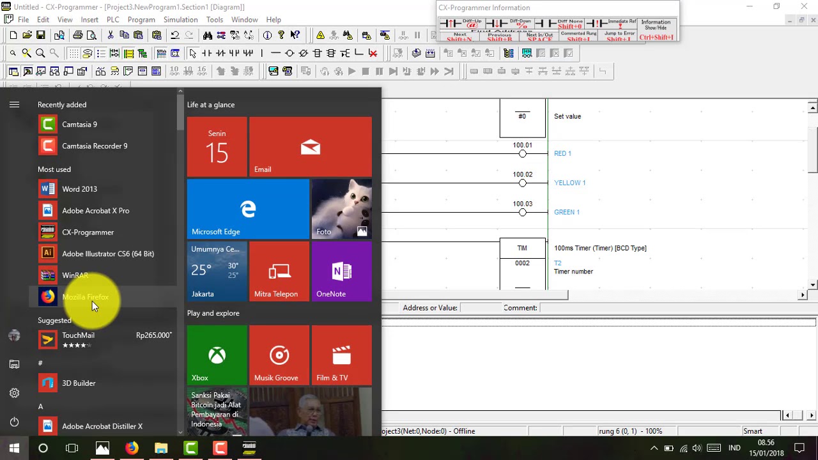This screenshot has height=460, width=818.
Task: Click the Save diskette toolbar icon
Action: coord(40,36)
